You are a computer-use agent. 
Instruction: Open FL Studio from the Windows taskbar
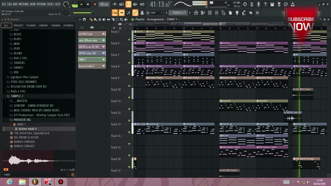(x=35, y=182)
